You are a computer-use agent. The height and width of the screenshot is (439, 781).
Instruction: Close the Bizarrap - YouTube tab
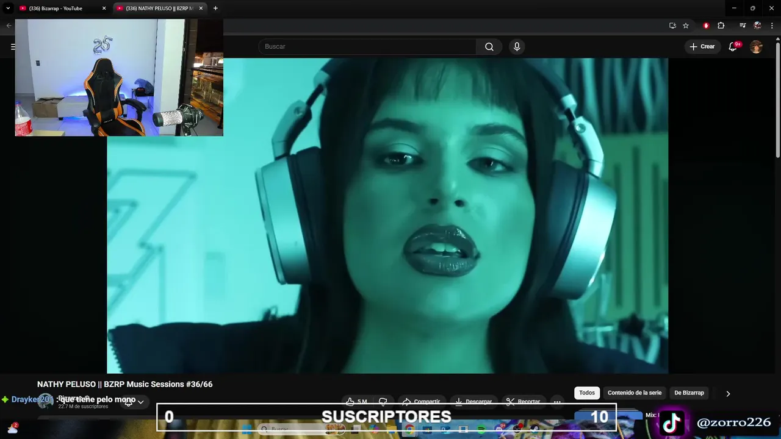click(x=104, y=9)
